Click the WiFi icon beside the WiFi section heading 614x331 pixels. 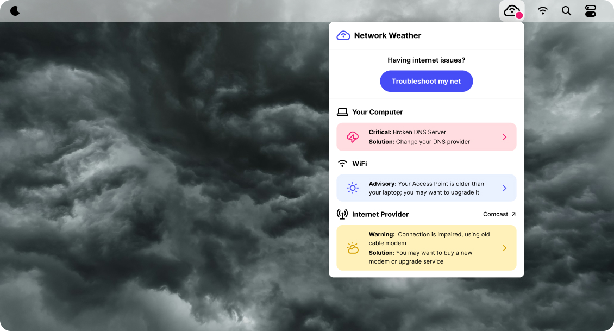(342, 163)
